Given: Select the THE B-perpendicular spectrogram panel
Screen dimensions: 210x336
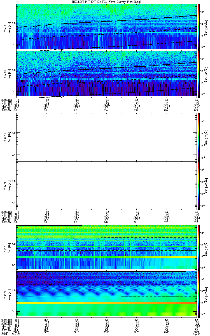Looking at the screenshot, I should point(106,247).
